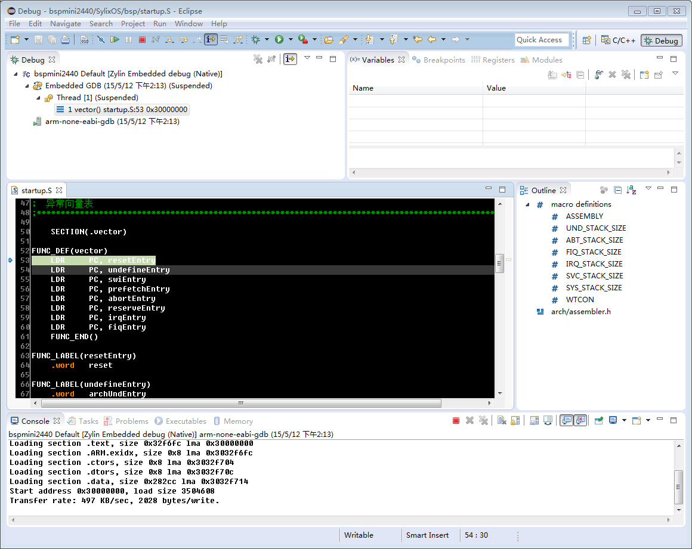Select the vector() startup.S:53 stack frame
Image resolution: width=692 pixels, height=549 pixels.
(x=123, y=109)
